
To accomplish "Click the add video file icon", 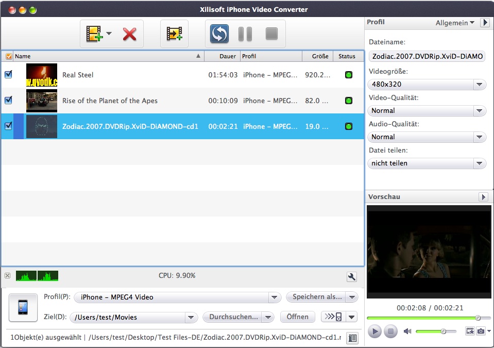I will pos(94,34).
